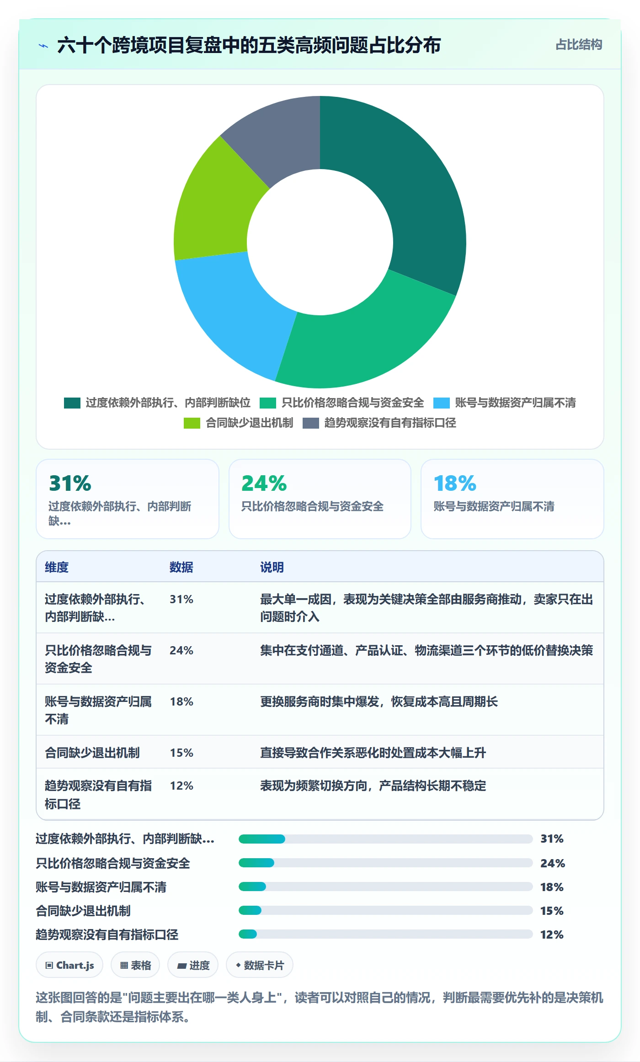The width and height of the screenshot is (640, 1062).
Task: Open the 18% data card
Action: [512, 499]
